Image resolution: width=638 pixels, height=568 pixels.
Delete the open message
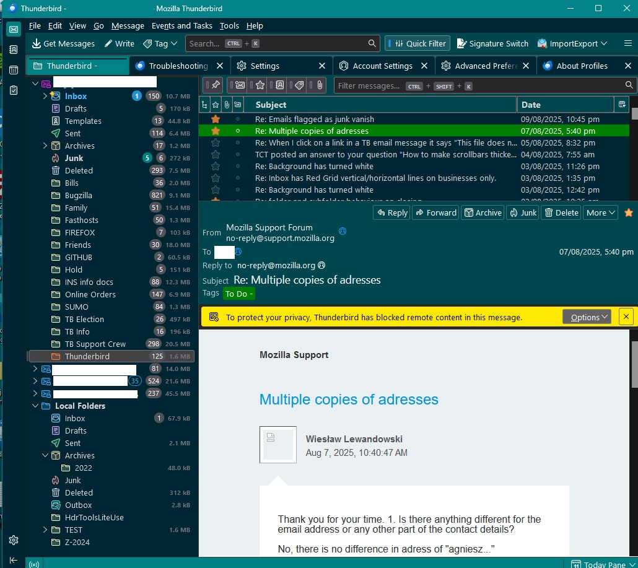point(561,212)
